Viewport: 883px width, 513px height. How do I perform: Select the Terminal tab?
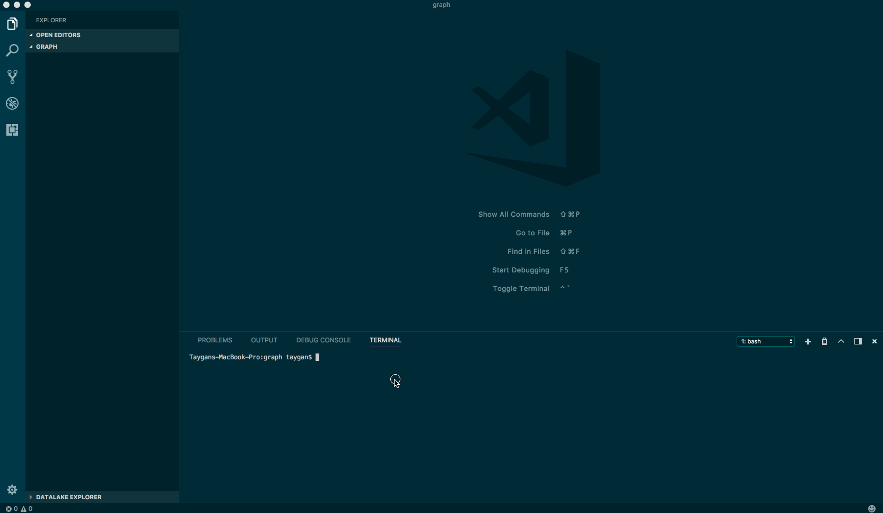(386, 340)
